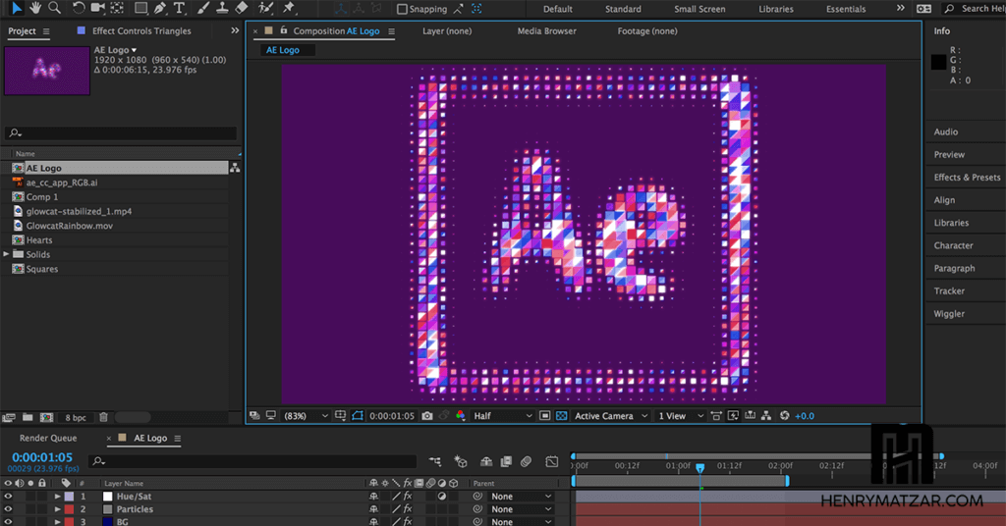1006x526 pixels.
Task: Select the Eraser tool
Action: (242, 8)
